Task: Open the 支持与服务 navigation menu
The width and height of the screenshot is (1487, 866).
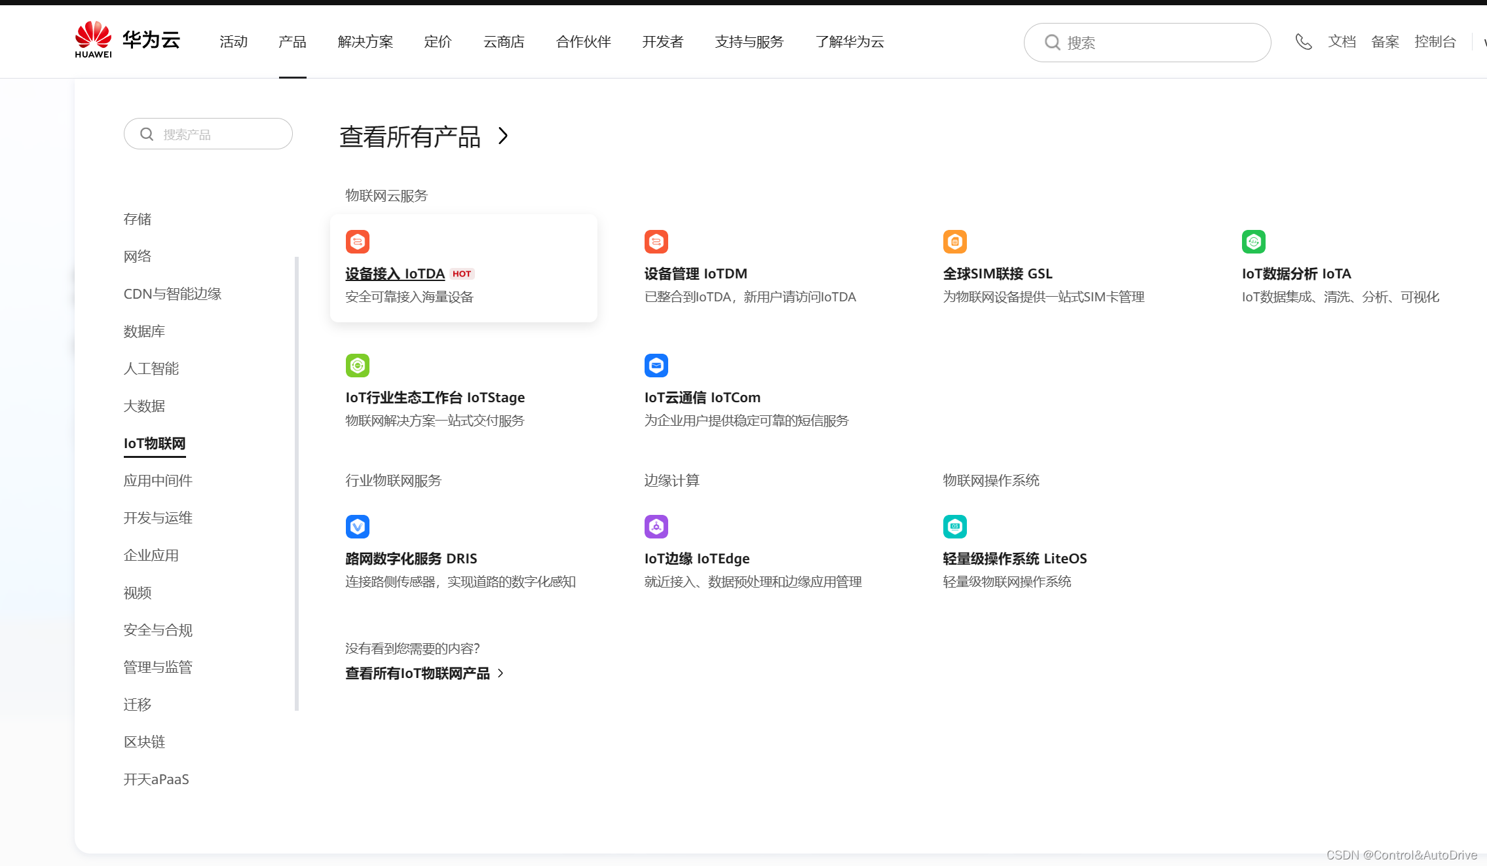Action: pyautogui.click(x=749, y=42)
